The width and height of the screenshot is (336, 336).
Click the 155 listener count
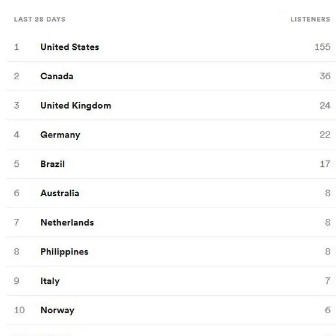[323, 47]
